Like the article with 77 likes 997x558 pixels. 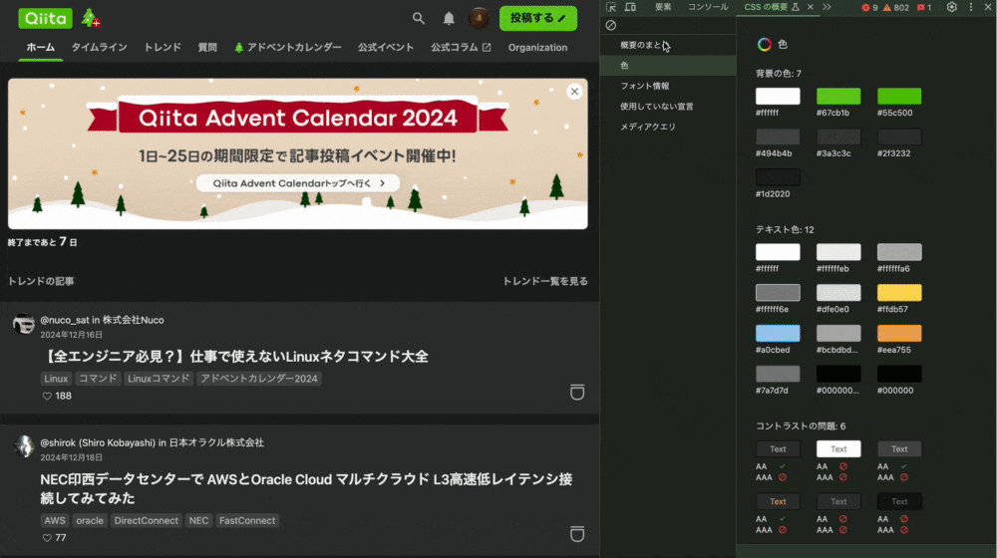(x=47, y=538)
